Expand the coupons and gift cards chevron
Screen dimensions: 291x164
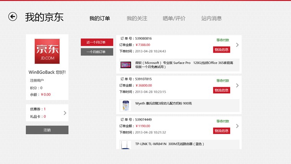(65, 113)
